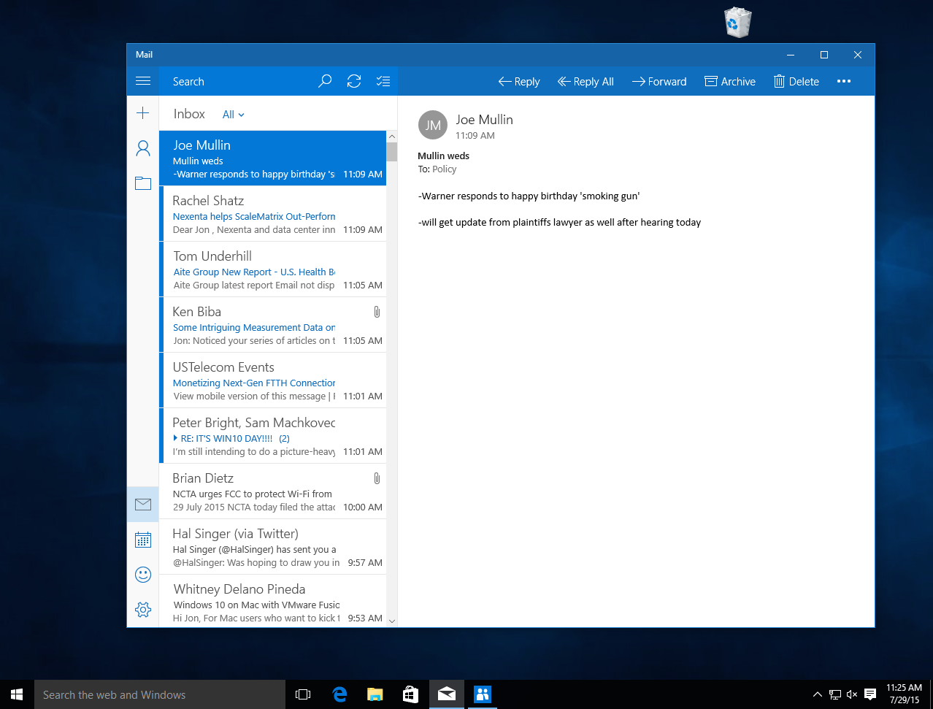Enter selection mode checklist icon
933x709 pixels.
(383, 81)
